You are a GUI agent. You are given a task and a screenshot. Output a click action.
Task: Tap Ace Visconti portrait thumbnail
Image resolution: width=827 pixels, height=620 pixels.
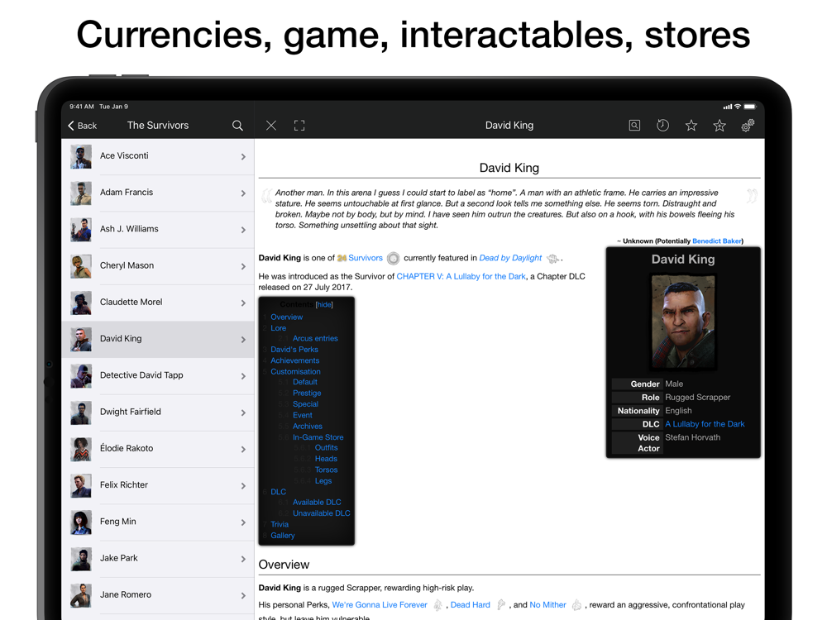81,156
